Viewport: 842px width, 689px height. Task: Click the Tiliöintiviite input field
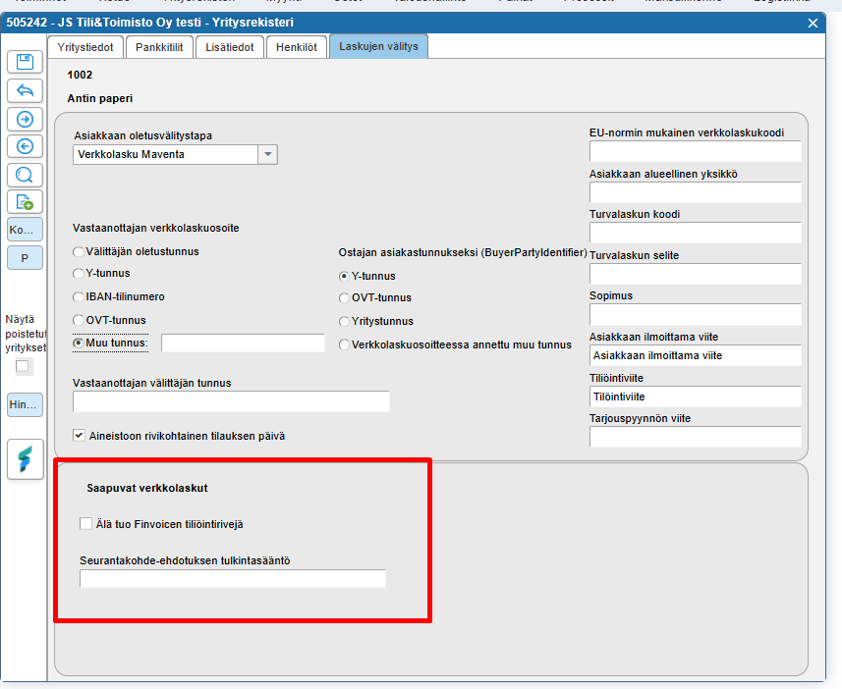(696, 397)
